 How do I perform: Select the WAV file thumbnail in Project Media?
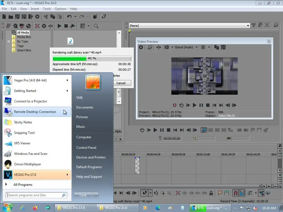click(70, 41)
